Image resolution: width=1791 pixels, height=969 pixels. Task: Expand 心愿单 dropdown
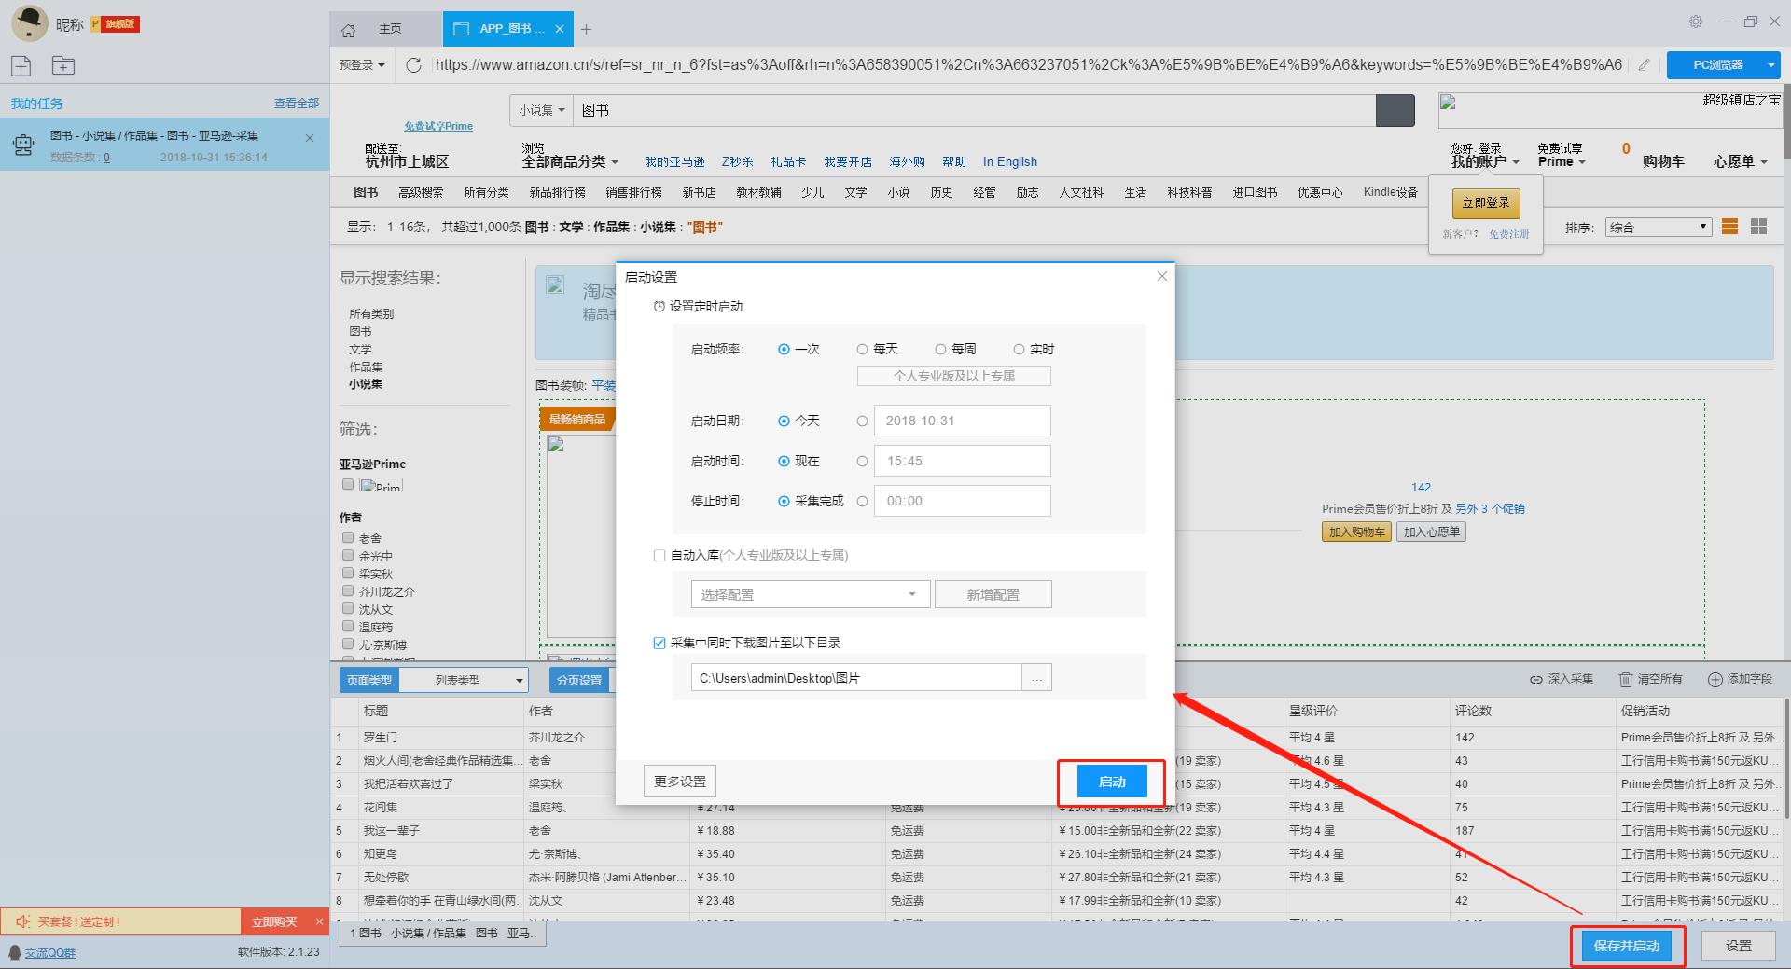coord(1740,161)
